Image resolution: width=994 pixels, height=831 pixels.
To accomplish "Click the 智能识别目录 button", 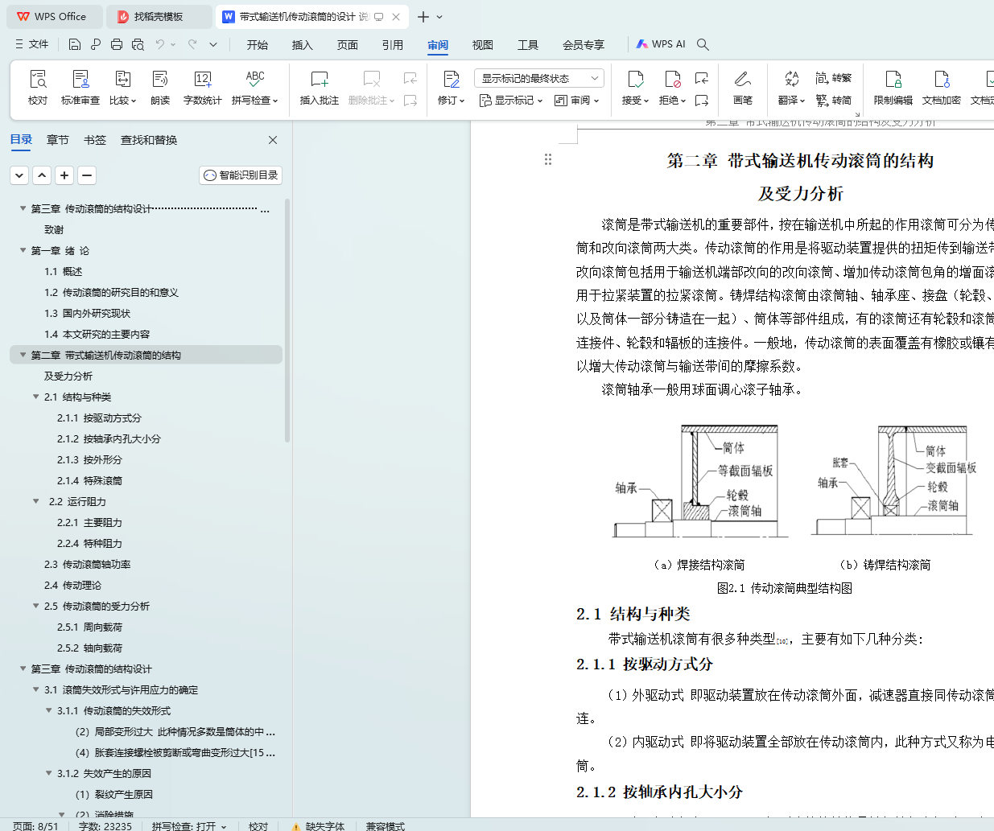I will click(241, 175).
